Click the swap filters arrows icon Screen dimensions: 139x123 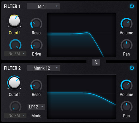click(96, 62)
